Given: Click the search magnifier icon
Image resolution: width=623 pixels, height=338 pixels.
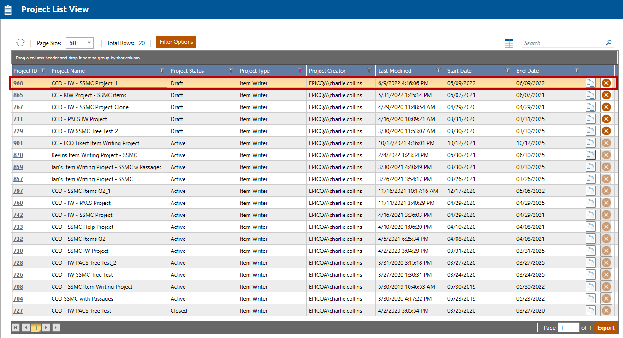Looking at the screenshot, I should click(609, 43).
